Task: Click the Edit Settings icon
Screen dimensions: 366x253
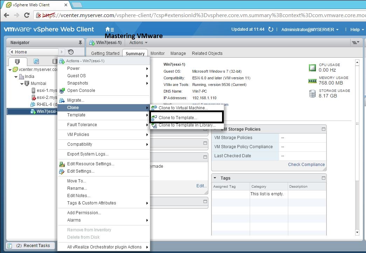Action: point(62,172)
